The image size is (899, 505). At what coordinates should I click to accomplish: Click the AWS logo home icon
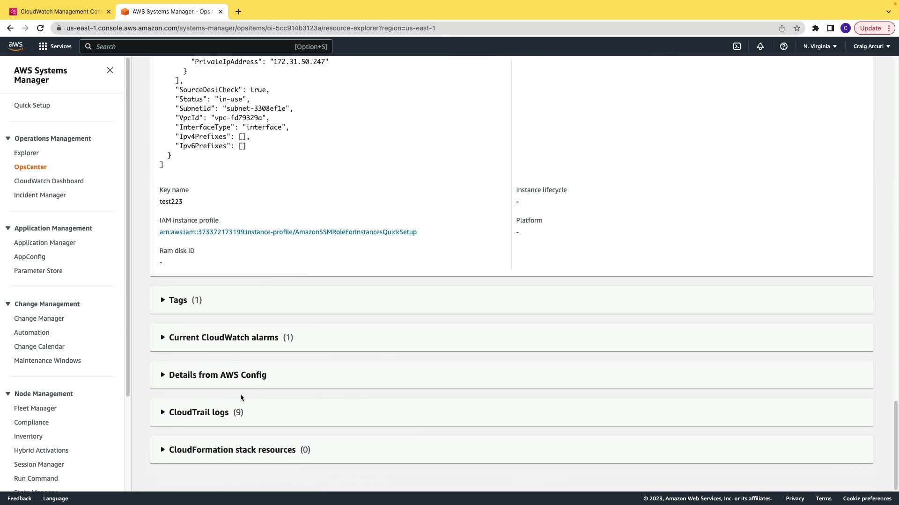(x=15, y=46)
